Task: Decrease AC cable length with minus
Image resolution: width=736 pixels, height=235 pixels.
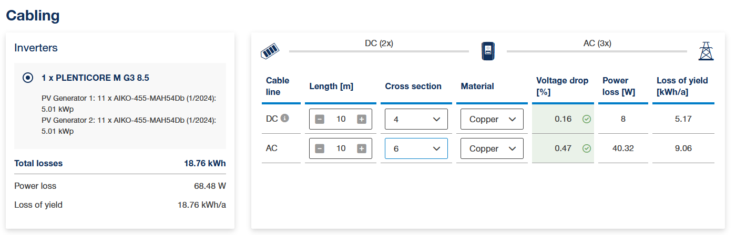Action: pos(320,148)
